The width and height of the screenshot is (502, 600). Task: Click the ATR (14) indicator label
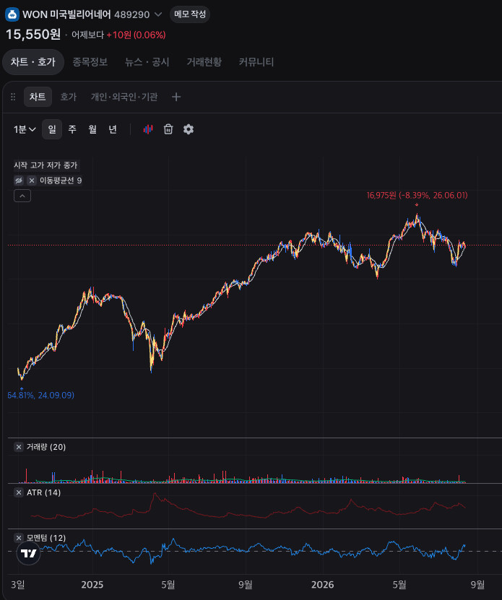(43, 492)
